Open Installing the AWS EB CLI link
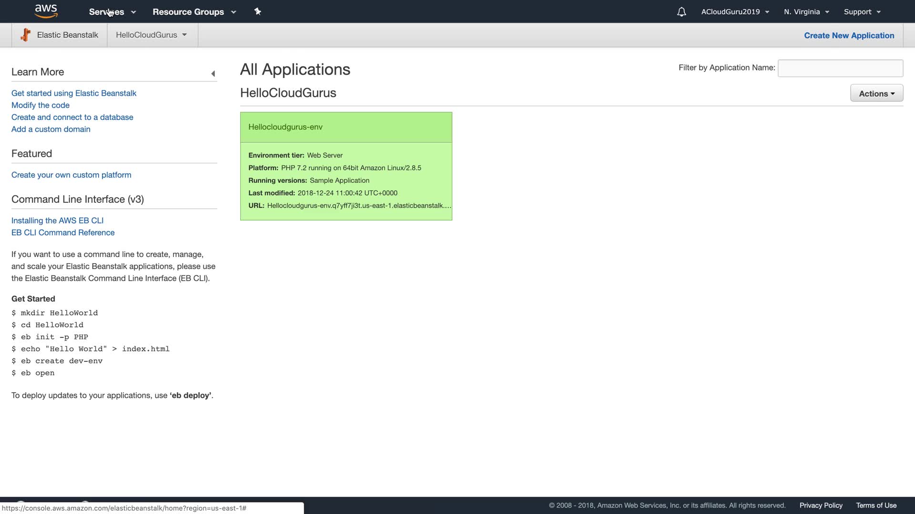915x514 pixels. [x=57, y=221]
